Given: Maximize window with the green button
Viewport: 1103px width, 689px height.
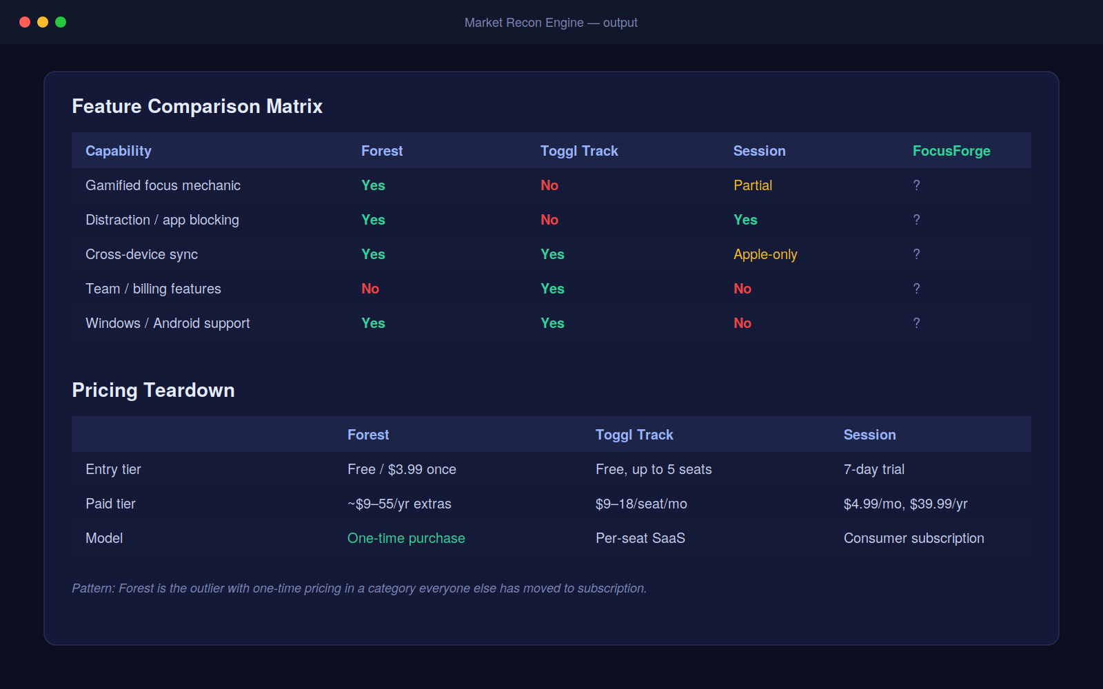Looking at the screenshot, I should coord(61,22).
